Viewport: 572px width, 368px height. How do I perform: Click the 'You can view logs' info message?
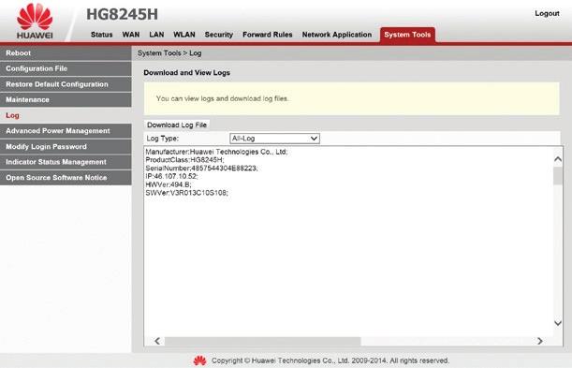coord(222,98)
